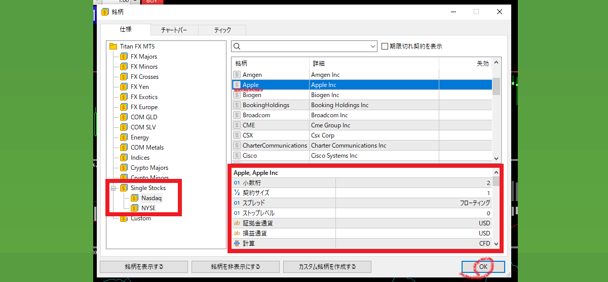Viewport: 608px width, 282px height.
Task: Click the dollar icon beside Amgen
Action: (237, 75)
